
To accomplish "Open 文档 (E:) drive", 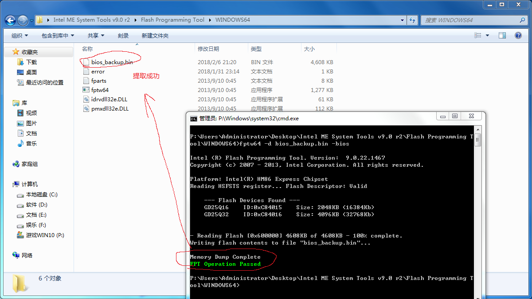I will click(x=36, y=215).
